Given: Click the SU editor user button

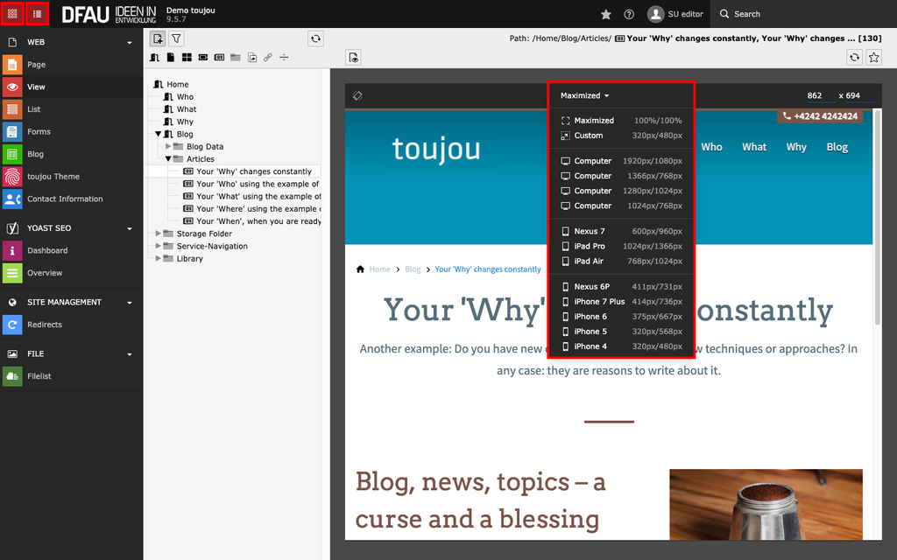Looking at the screenshot, I should pyautogui.click(x=675, y=14).
